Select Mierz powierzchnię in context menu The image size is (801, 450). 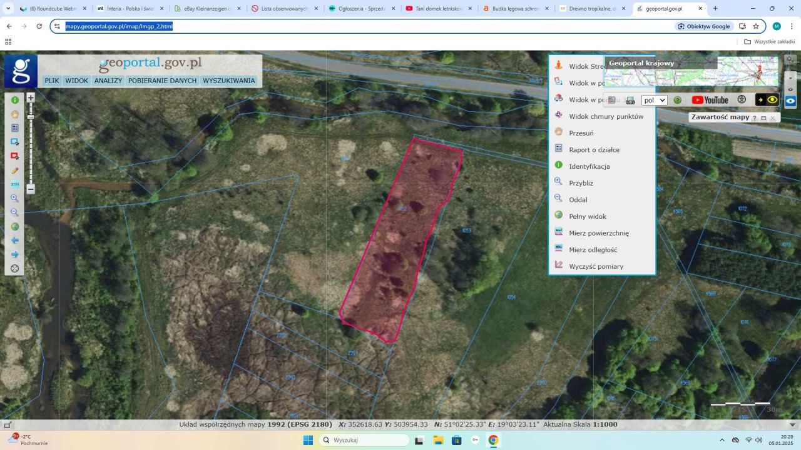(x=598, y=233)
